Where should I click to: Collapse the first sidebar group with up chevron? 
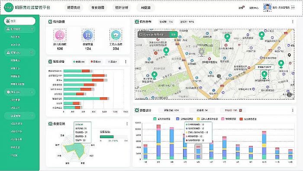[32, 29]
